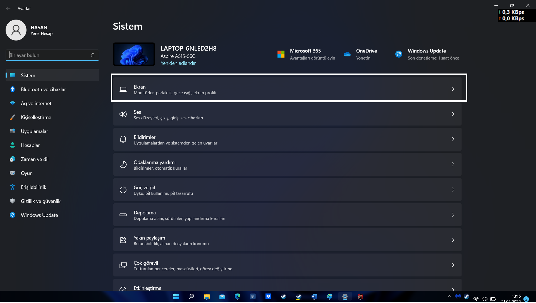Image resolution: width=536 pixels, height=303 pixels.
Task: Click the OneDrive cloud icon
Action: click(x=347, y=54)
